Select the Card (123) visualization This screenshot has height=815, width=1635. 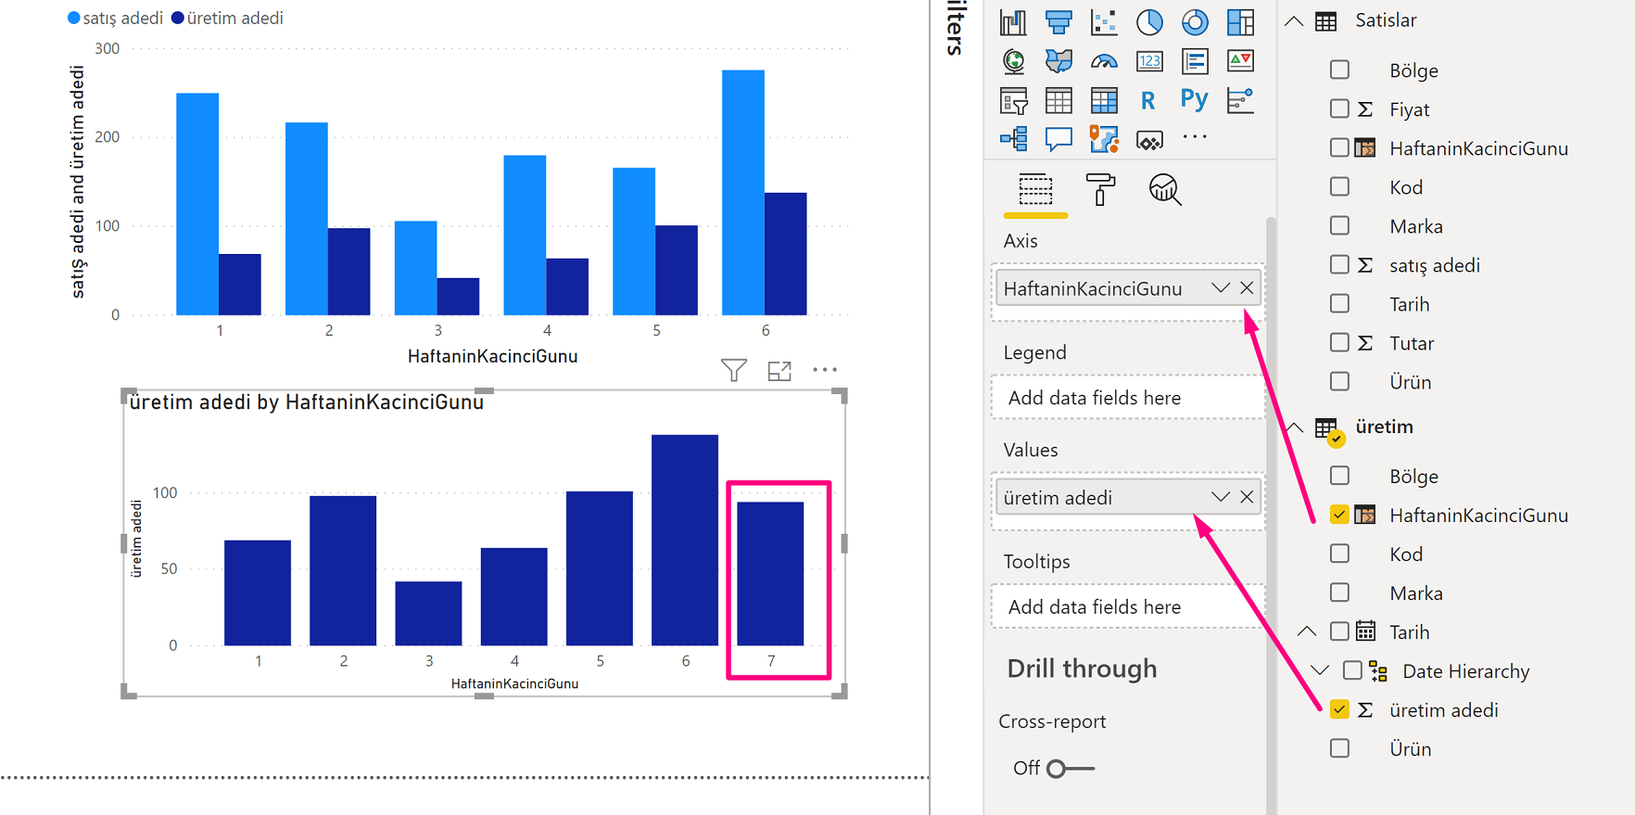(1149, 61)
